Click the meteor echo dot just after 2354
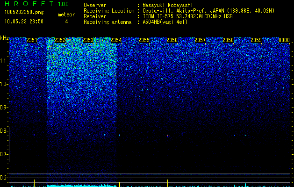Image resolution: width=294 pixels, height=187 pixels. [x=120, y=135]
